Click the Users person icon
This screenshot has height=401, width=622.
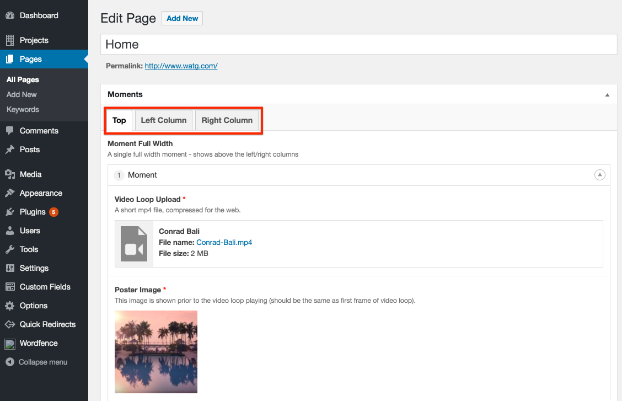(10, 231)
